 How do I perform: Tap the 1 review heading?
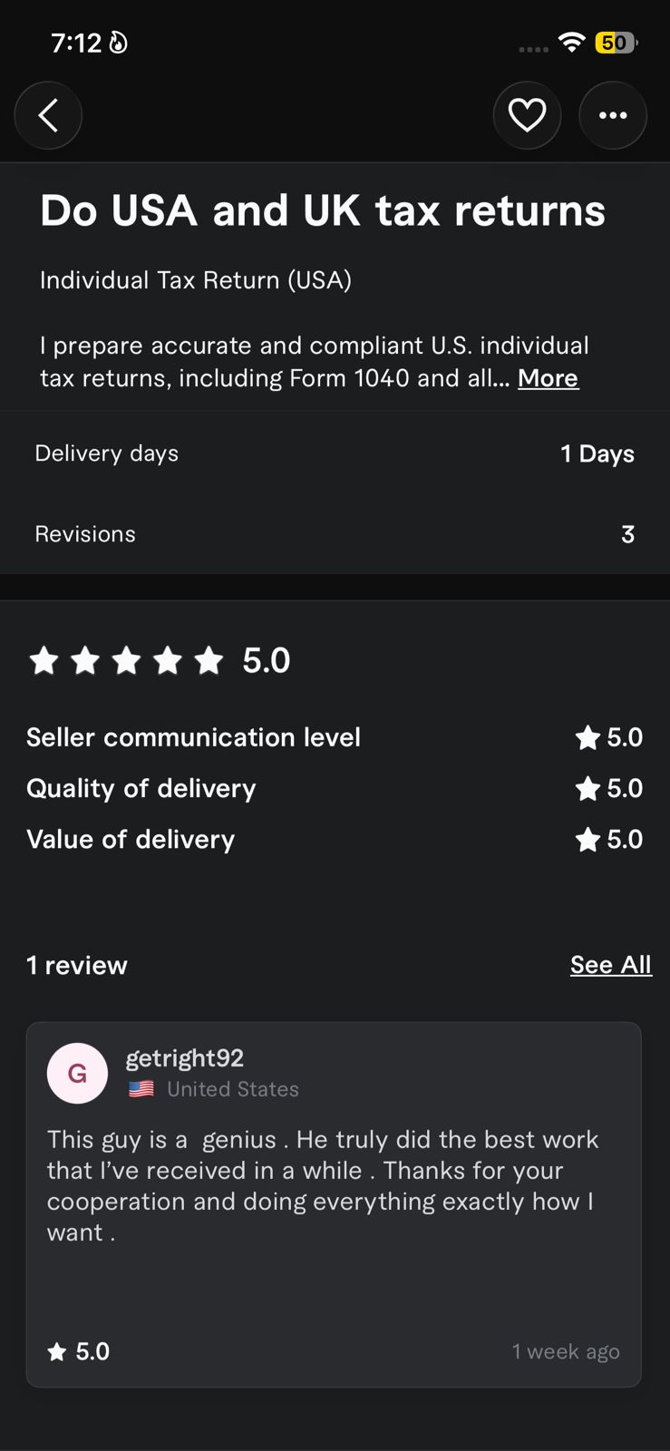[x=77, y=965]
